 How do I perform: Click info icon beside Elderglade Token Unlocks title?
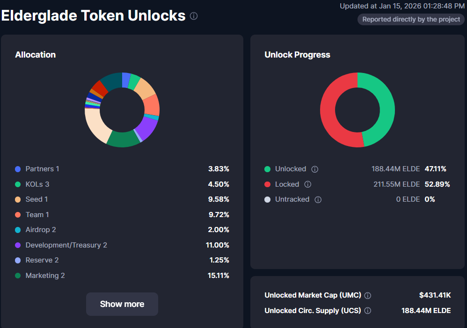click(x=194, y=16)
